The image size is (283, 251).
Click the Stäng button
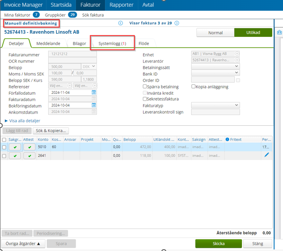tap(258, 244)
